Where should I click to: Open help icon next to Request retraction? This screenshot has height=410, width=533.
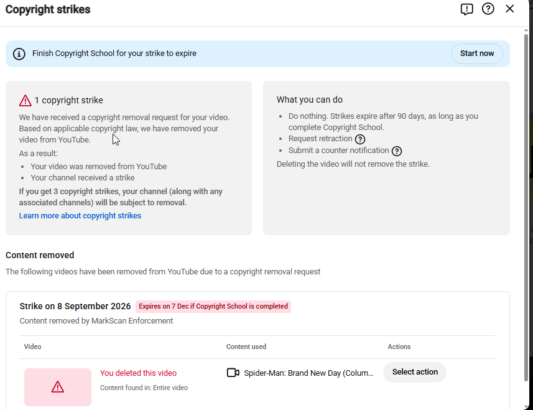(x=360, y=139)
